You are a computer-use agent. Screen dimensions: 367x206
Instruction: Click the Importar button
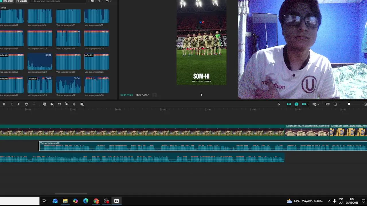(x=7, y=1)
